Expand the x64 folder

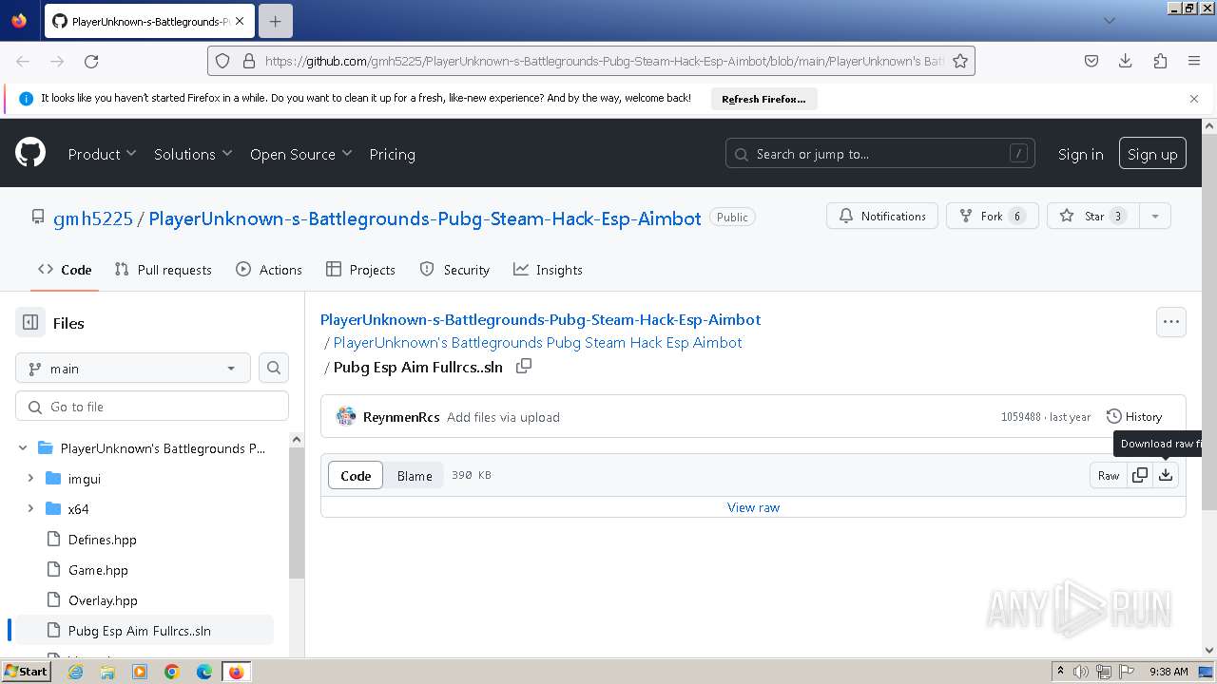click(x=30, y=509)
